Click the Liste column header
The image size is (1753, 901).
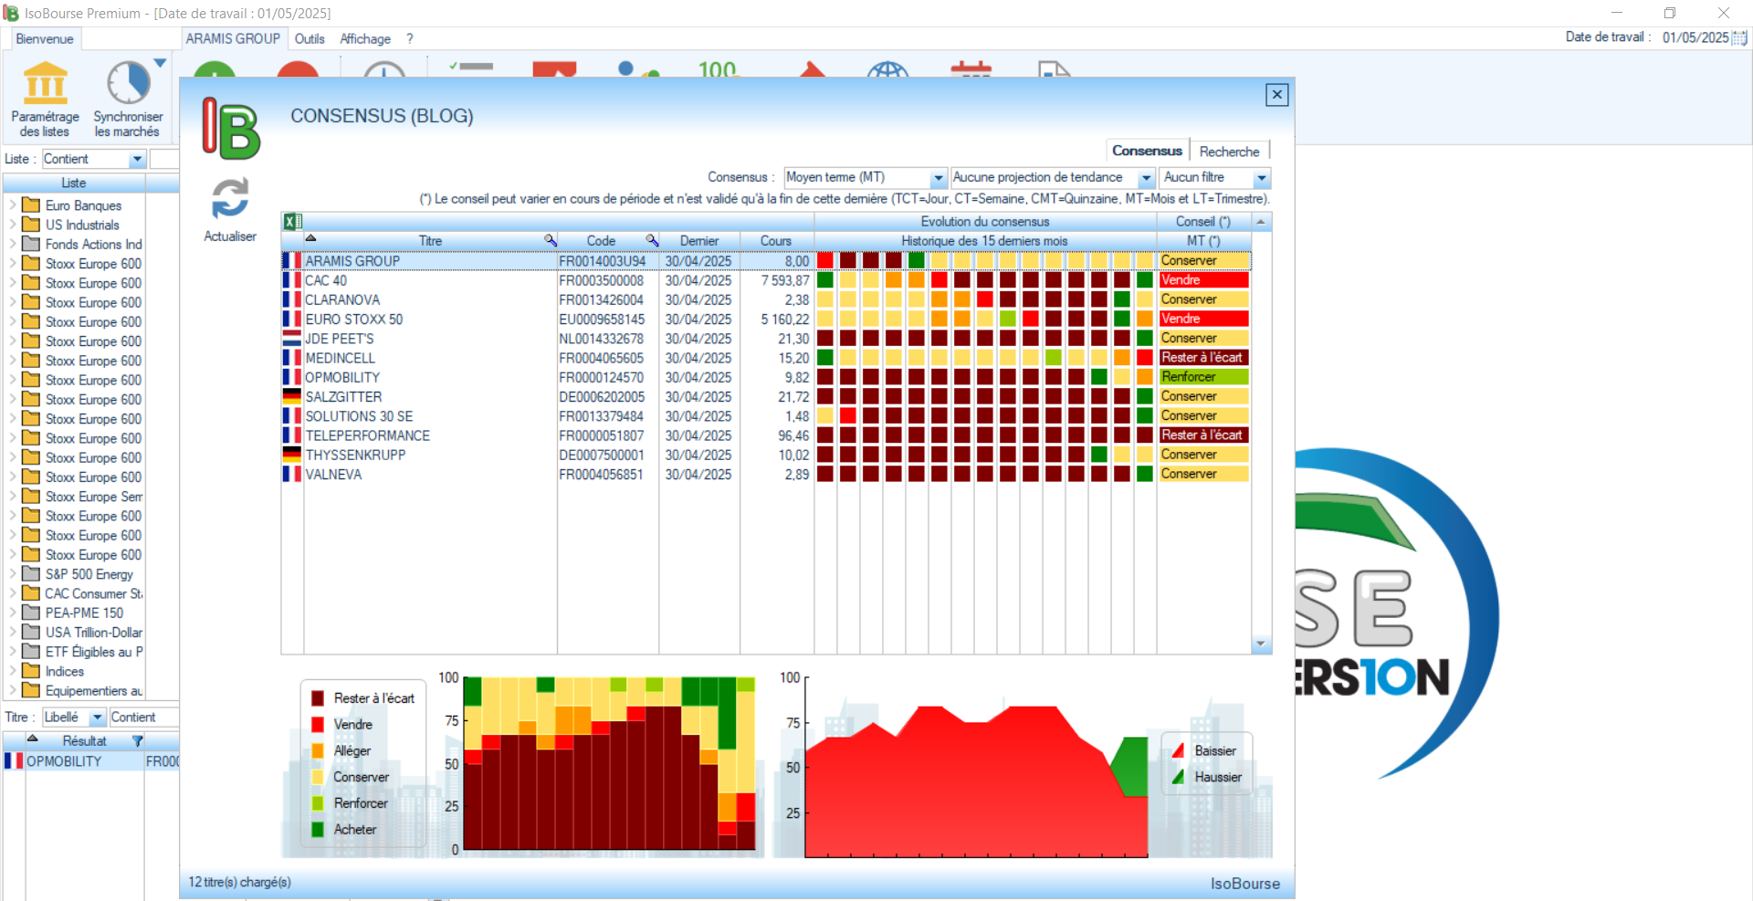click(74, 183)
